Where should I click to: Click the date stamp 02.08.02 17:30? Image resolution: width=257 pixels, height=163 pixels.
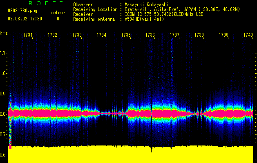click(25, 19)
